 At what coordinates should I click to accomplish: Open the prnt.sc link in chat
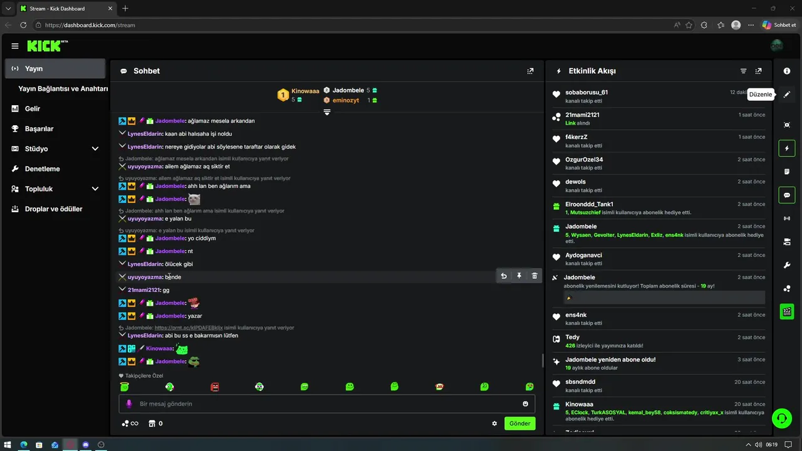(x=189, y=328)
